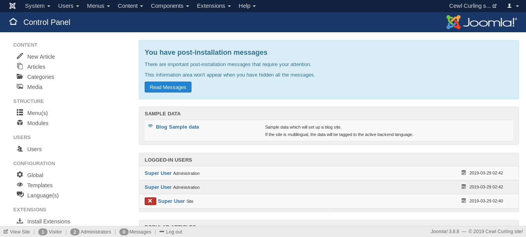Click the Install Extensions download icon
526x237 pixels.
(x=20, y=221)
